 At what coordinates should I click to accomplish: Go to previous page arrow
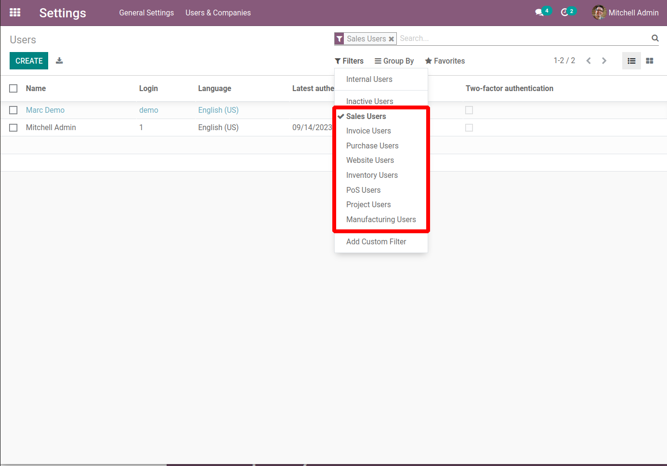coord(589,61)
